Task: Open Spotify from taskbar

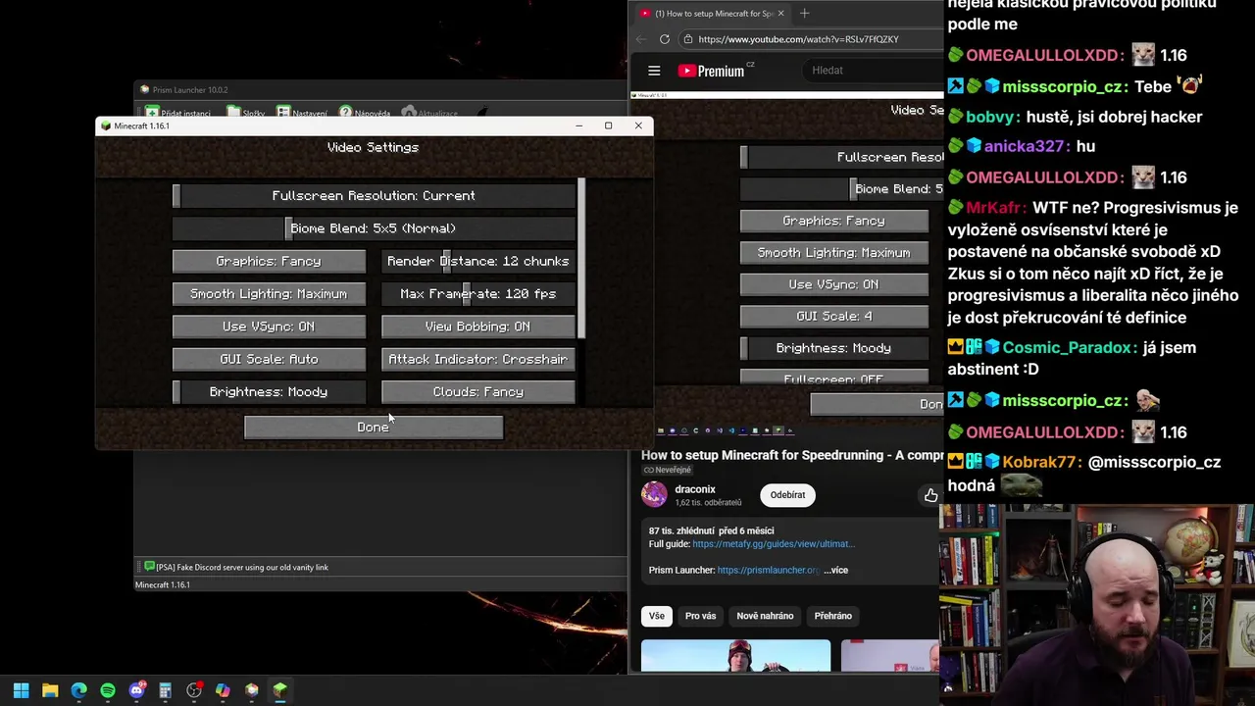Action: [108, 690]
